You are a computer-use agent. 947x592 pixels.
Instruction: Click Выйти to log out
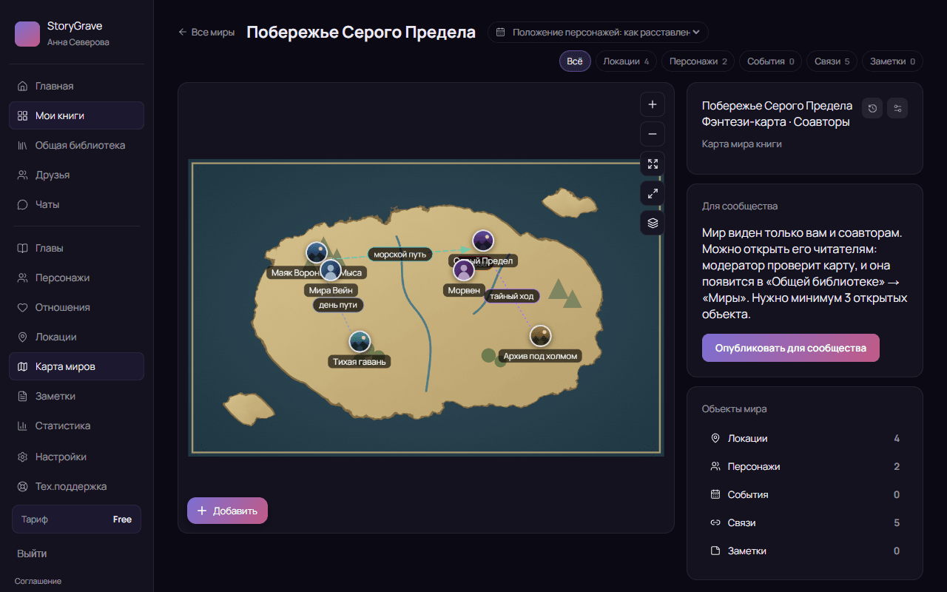pyautogui.click(x=32, y=554)
